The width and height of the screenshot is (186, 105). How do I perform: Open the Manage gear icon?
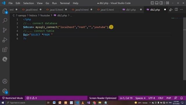pos(5,91)
